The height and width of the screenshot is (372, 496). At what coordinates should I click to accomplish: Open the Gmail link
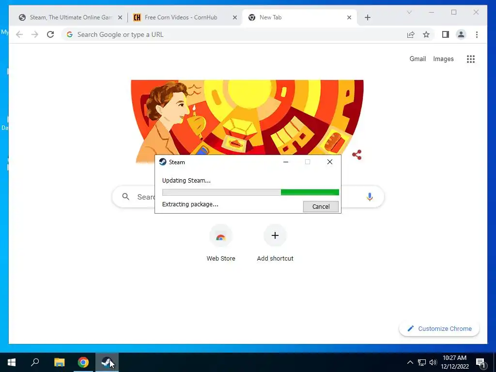click(418, 59)
